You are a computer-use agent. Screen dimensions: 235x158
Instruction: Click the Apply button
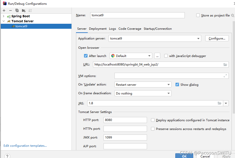tap(226, 156)
